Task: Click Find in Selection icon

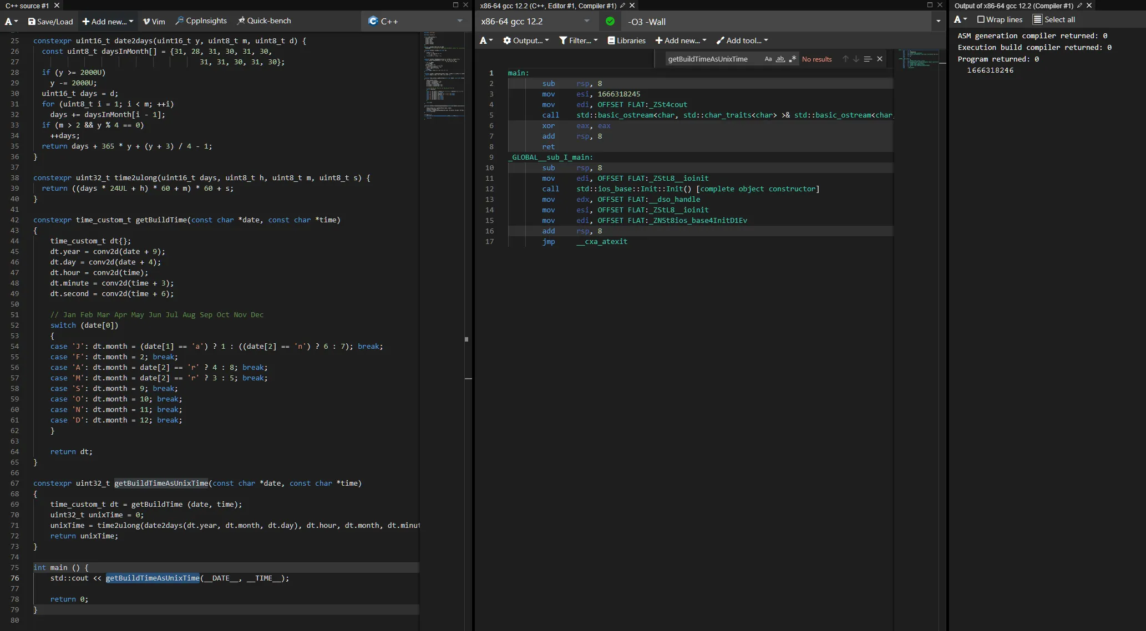Action: click(x=868, y=59)
